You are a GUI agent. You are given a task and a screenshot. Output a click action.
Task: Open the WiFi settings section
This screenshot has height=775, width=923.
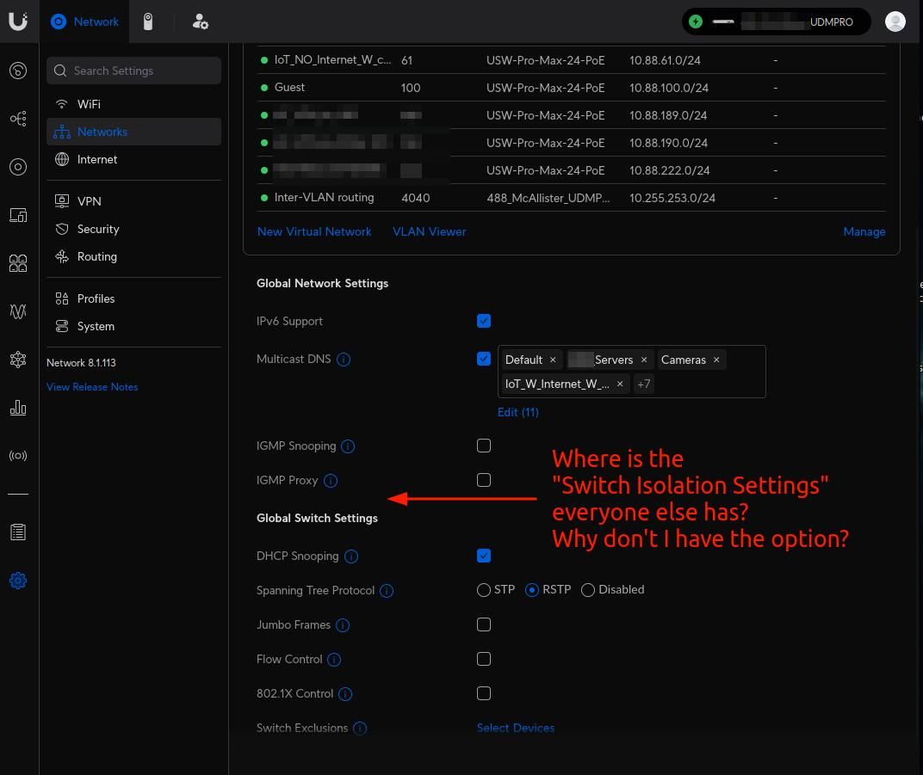pyautogui.click(x=89, y=104)
